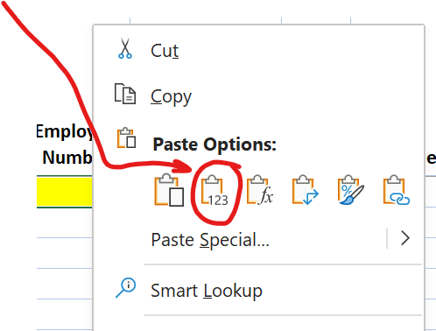The height and width of the screenshot is (331, 436).
Task: Click clipboard icon beside Paste Options heading
Action: (126, 137)
